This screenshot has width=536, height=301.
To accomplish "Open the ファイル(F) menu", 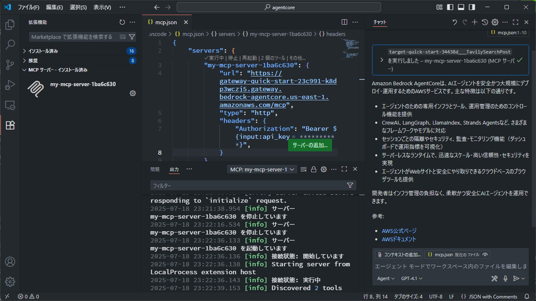I will [28, 7].
